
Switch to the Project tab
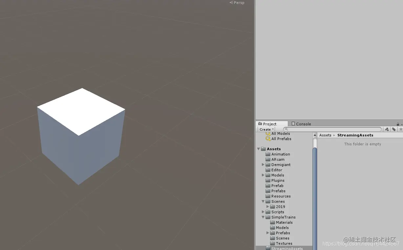[x=272, y=124]
